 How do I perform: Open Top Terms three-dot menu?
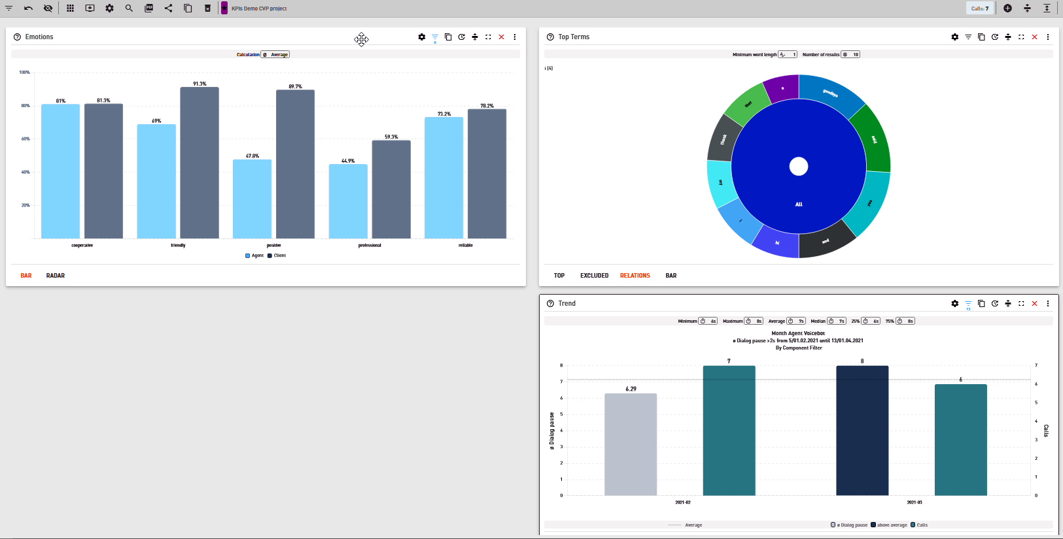1048,37
